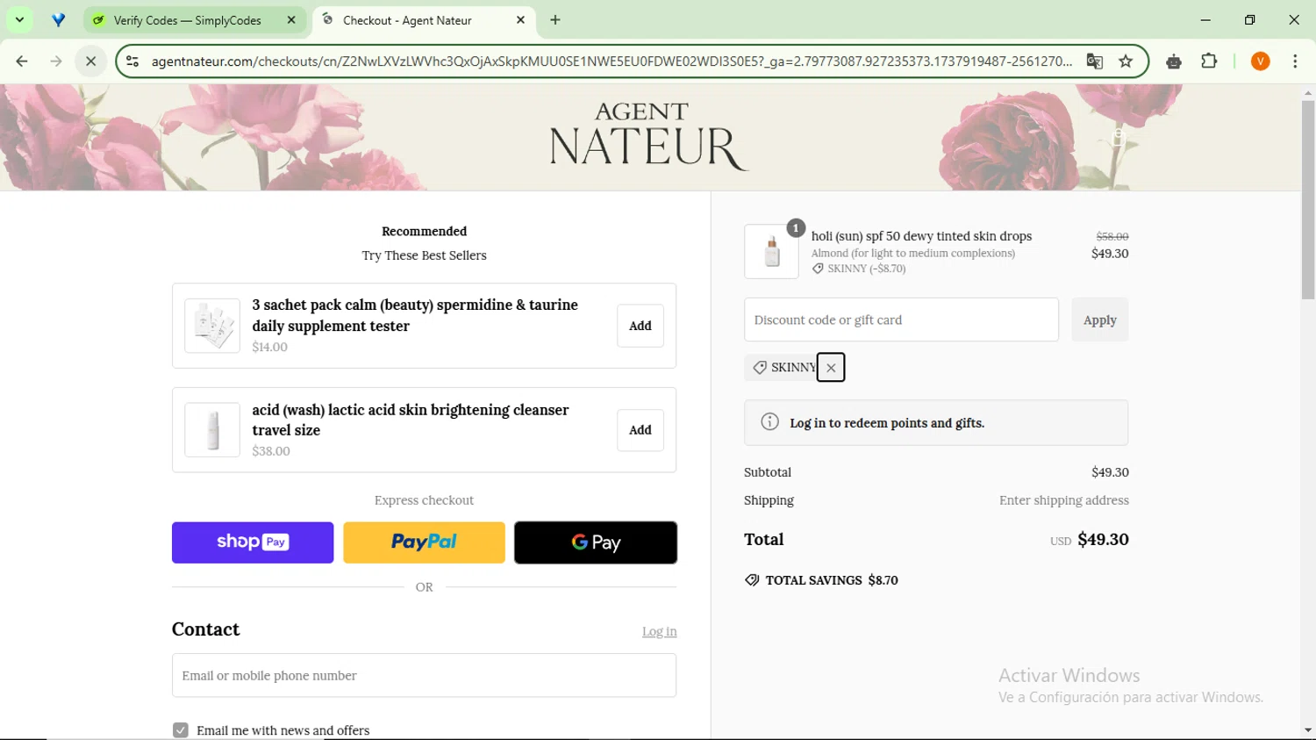Close the Checkout - Agent Nateur tab
1316x740 pixels.
pyautogui.click(x=520, y=19)
